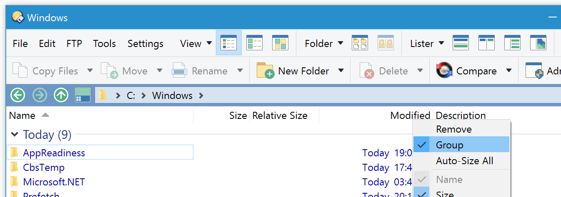
Task: Expand chevron before C: in path
Action: [x=118, y=95]
